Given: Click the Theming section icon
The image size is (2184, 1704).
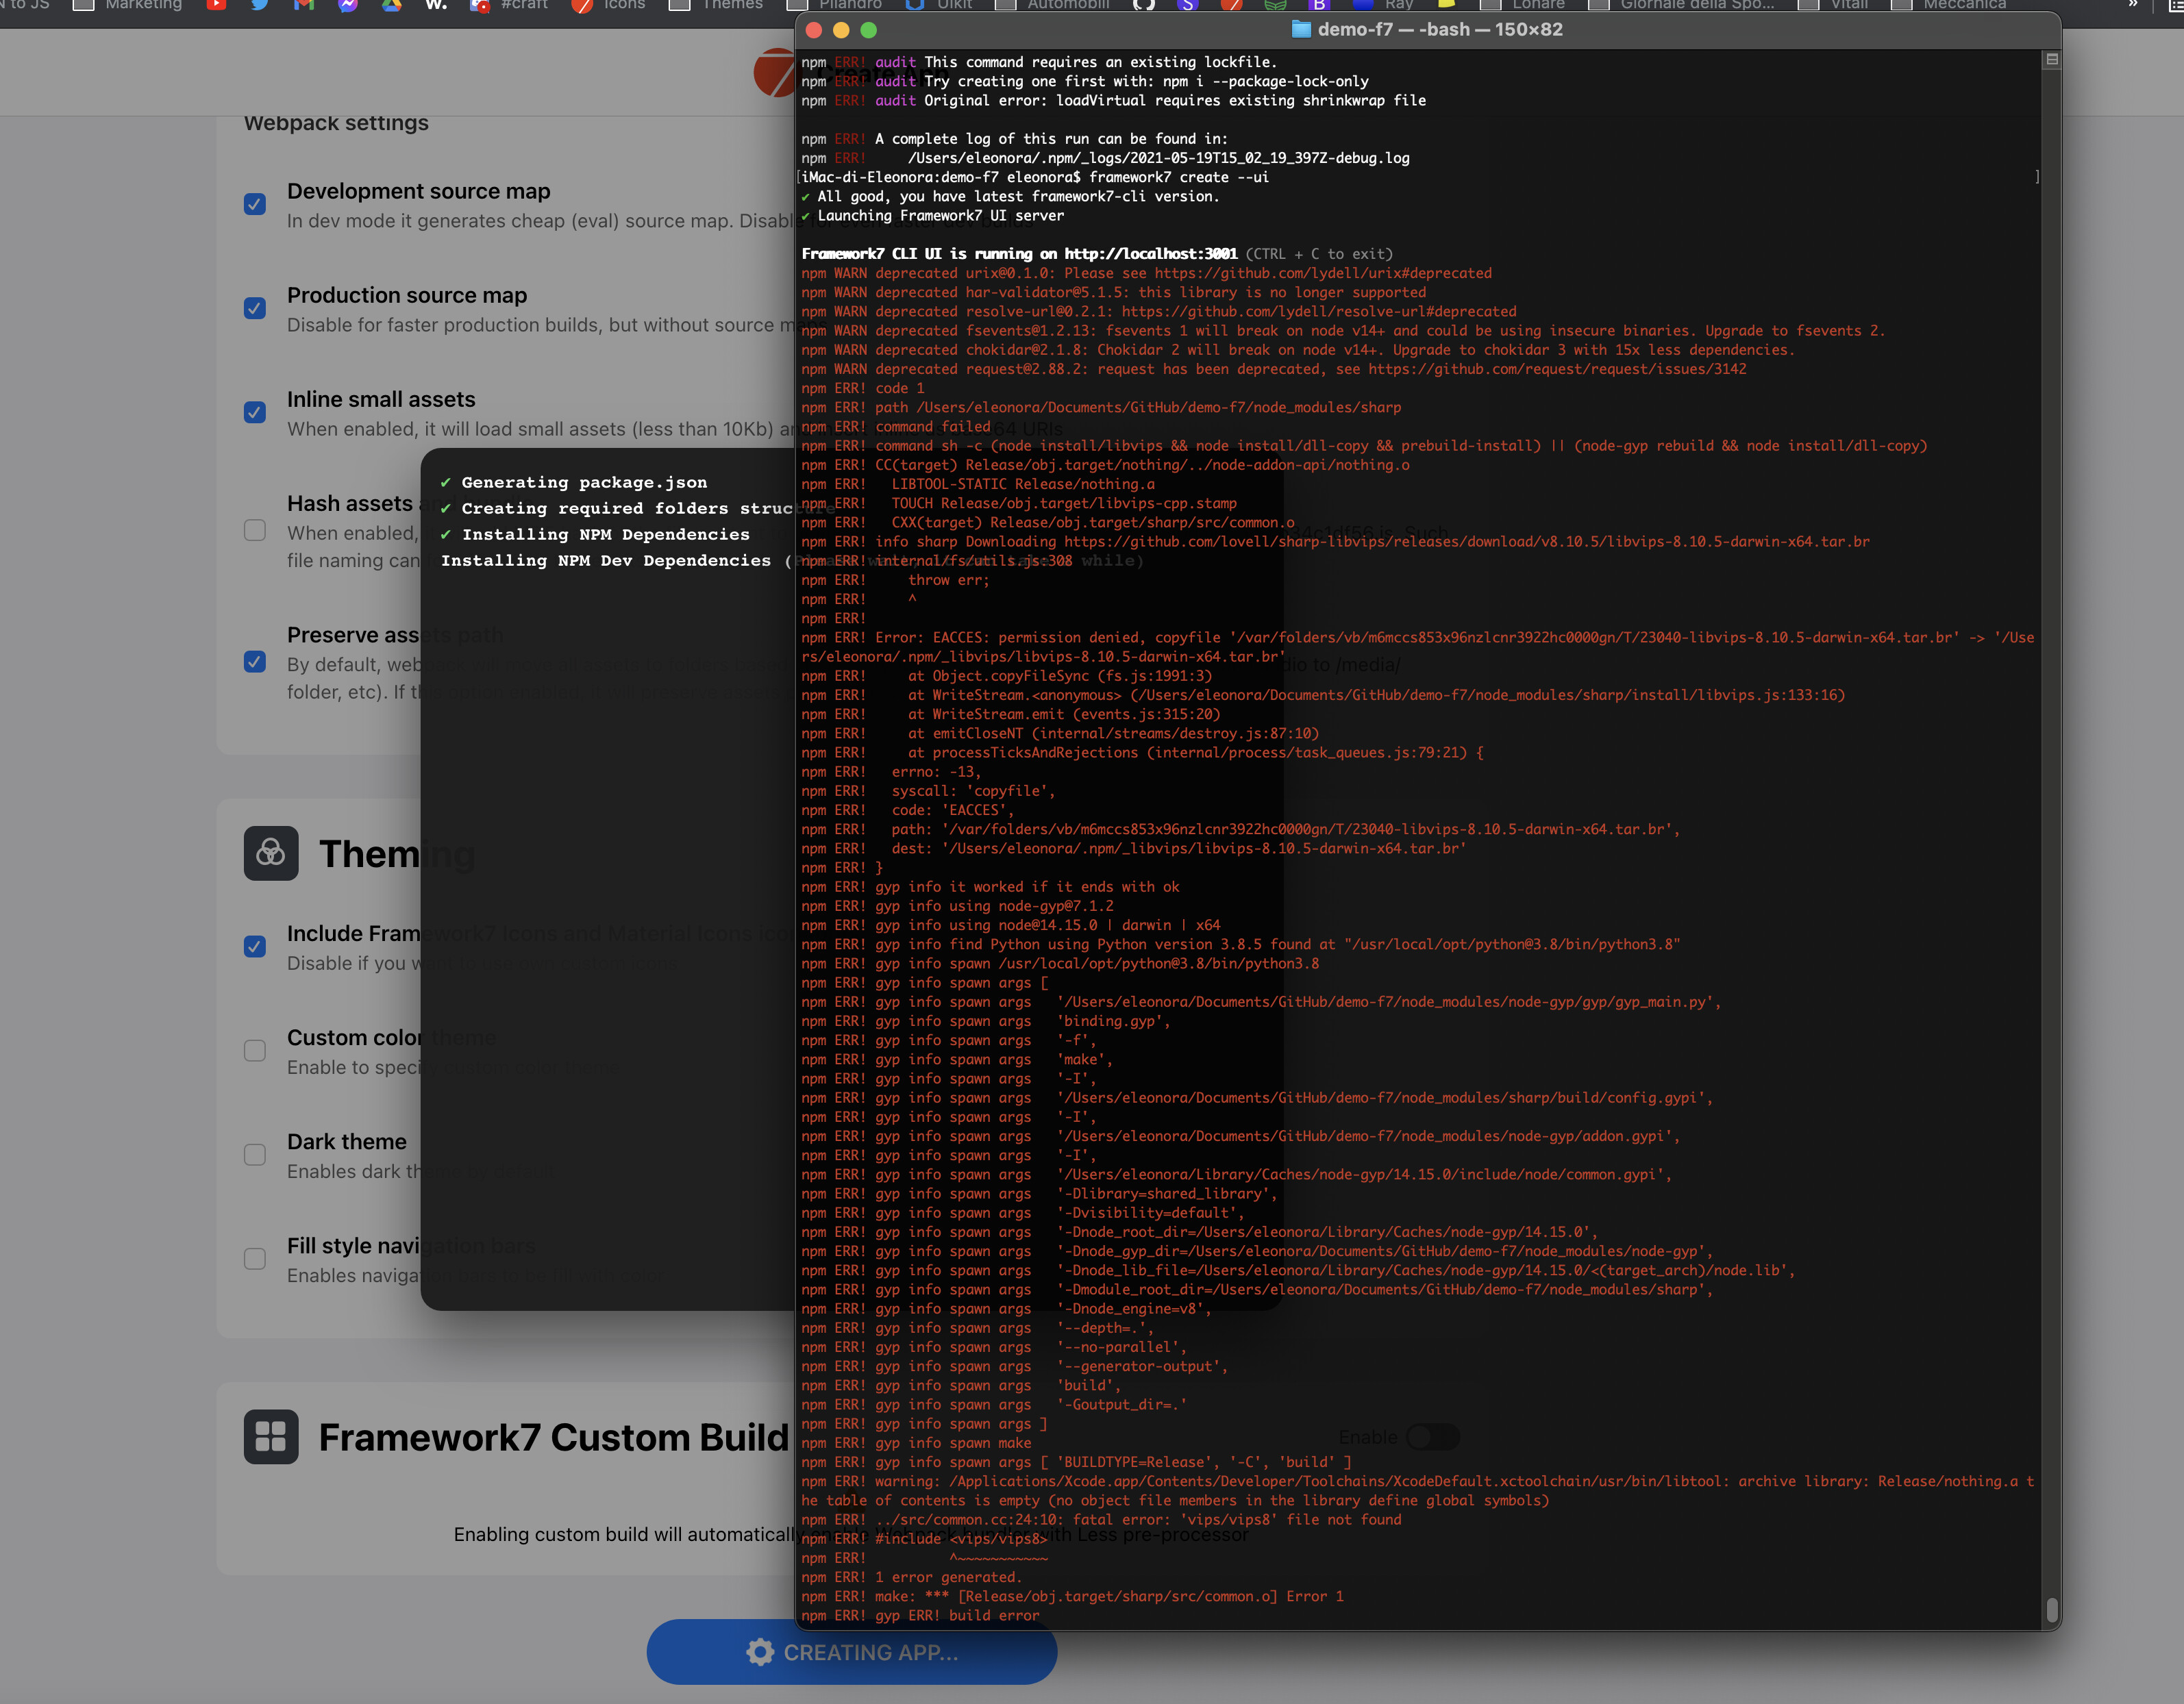Looking at the screenshot, I should 271,853.
